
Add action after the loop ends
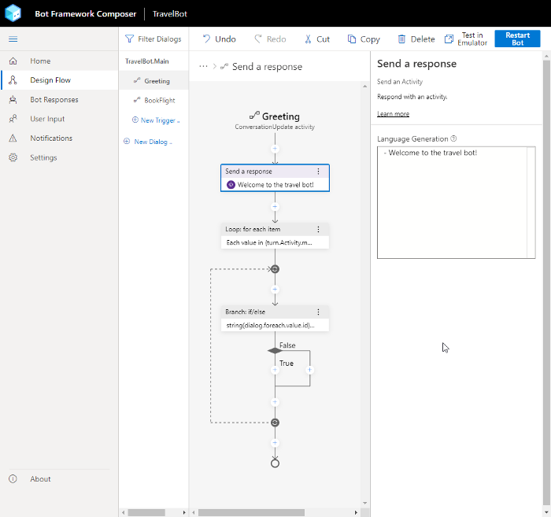(x=275, y=443)
